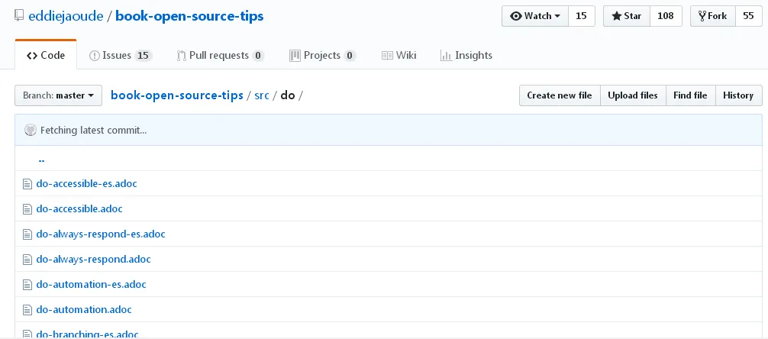
Task: View the 55 forks count
Action: point(748,16)
